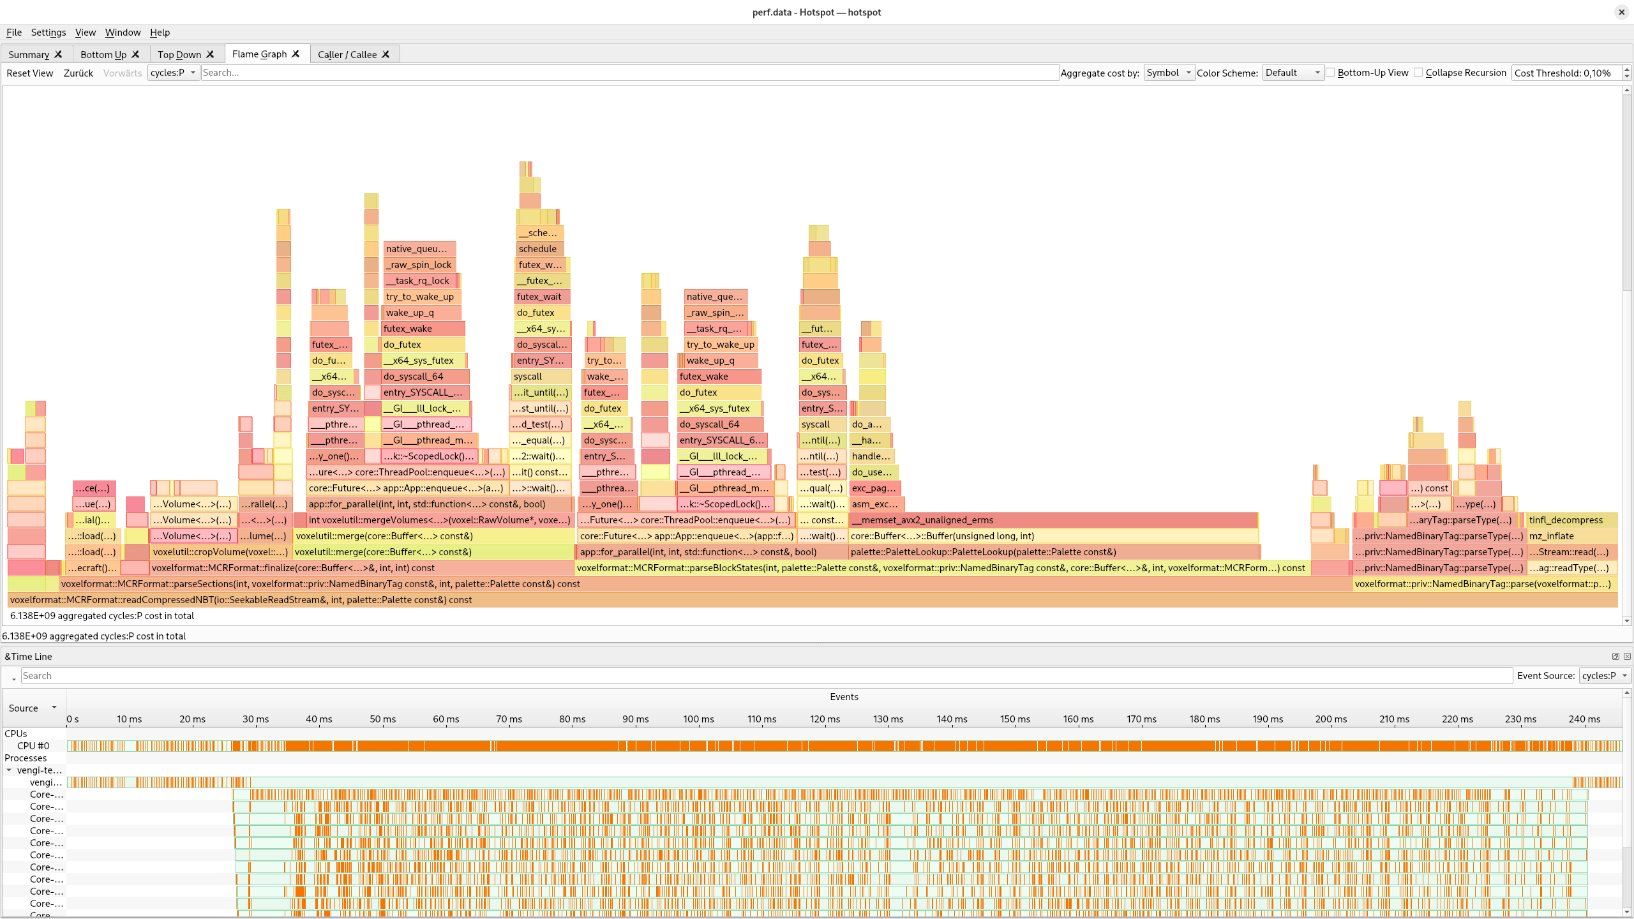Open the Color Scheme Default dropdown
The image size is (1634, 919).
tap(1293, 73)
